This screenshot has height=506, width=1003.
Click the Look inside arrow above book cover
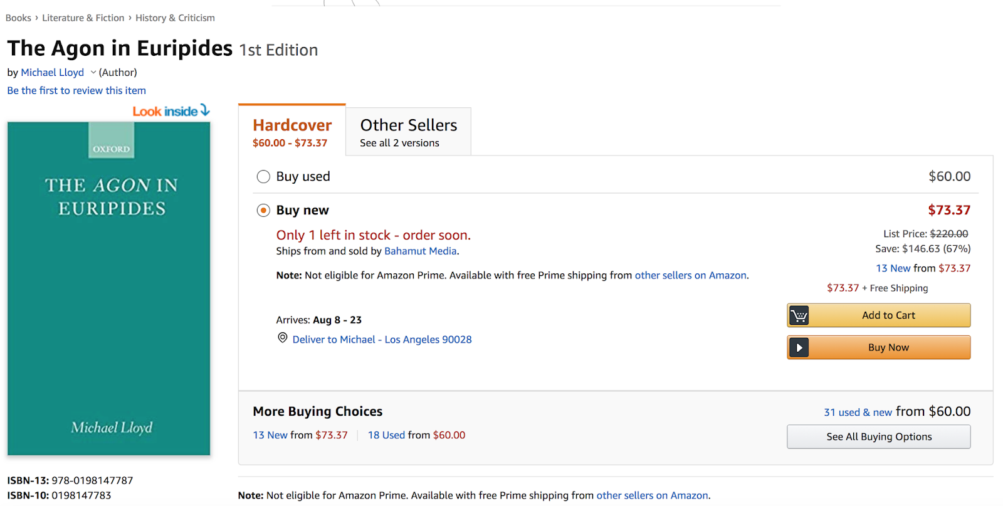[x=204, y=110]
